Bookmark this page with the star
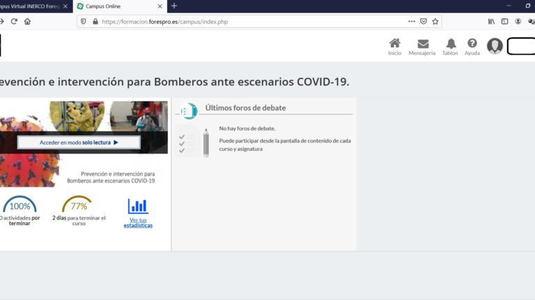The image size is (535, 300). point(435,22)
